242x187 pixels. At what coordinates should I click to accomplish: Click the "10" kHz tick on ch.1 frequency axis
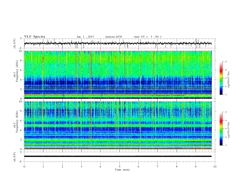pos(21,51)
